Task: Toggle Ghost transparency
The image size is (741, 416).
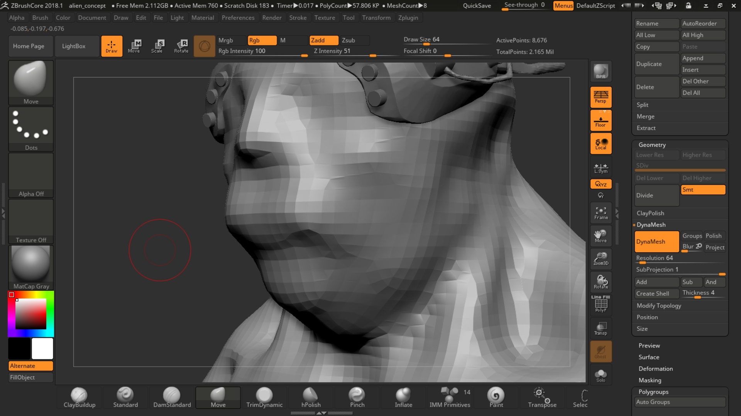Action: (x=601, y=351)
